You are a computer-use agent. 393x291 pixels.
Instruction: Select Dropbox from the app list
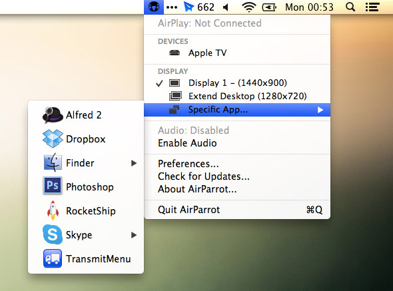tap(86, 139)
